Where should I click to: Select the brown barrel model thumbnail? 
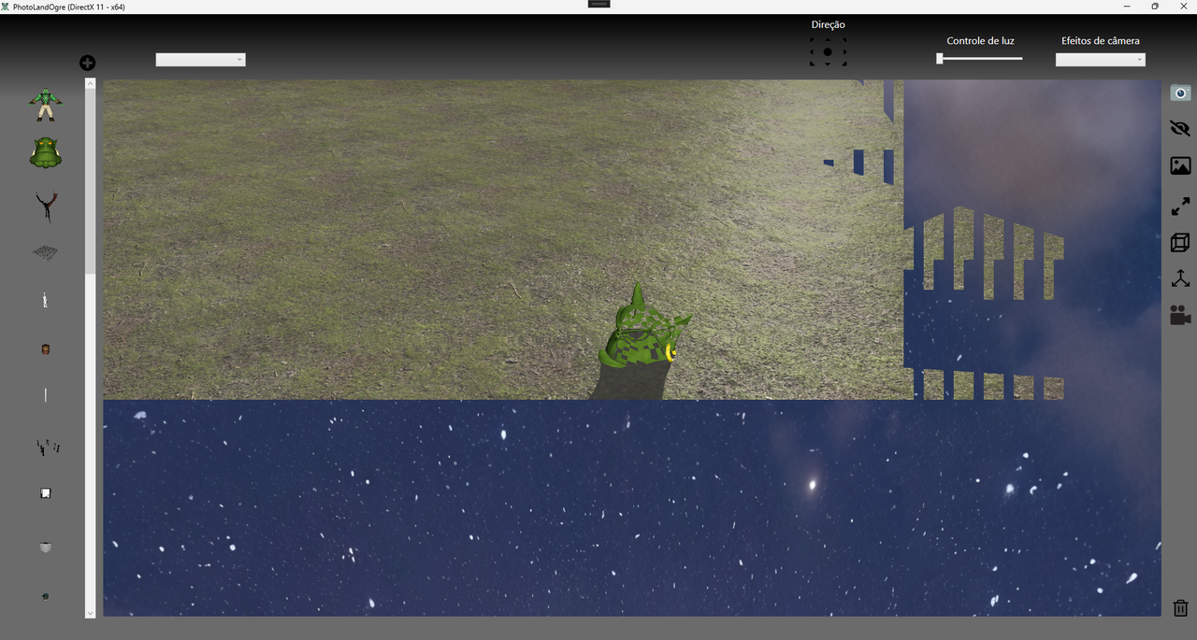(45, 349)
